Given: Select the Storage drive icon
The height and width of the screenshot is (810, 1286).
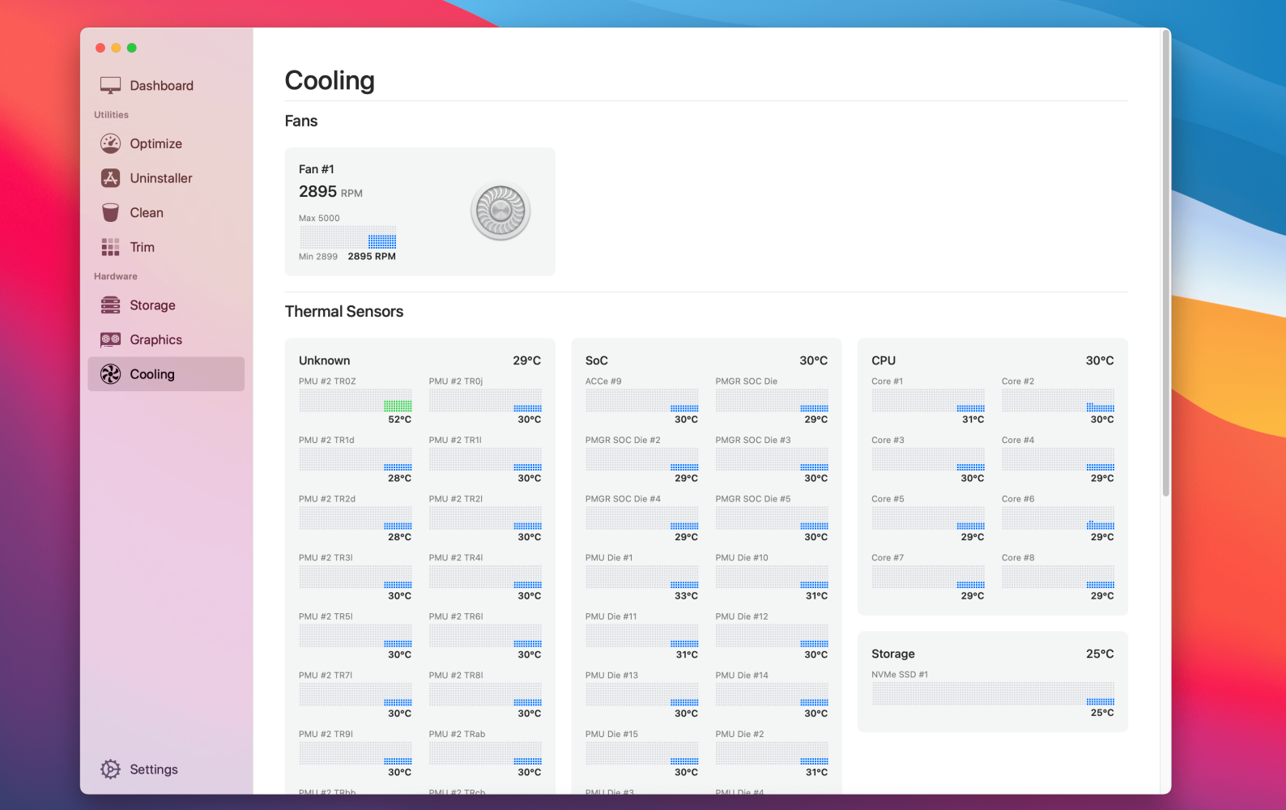Looking at the screenshot, I should [x=110, y=305].
